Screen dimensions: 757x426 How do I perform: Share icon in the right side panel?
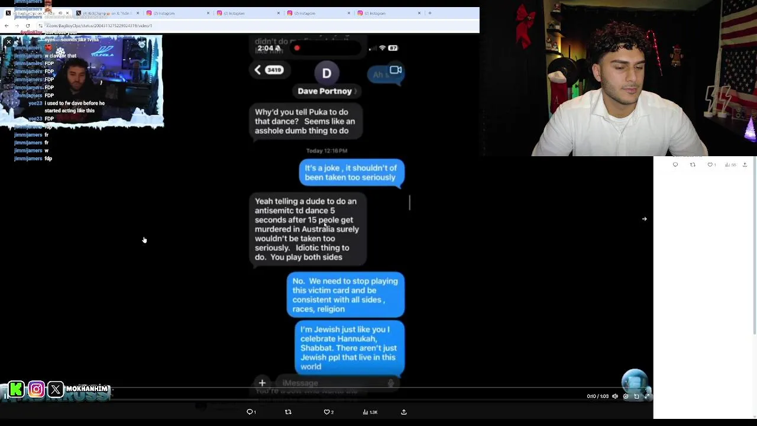745,165
